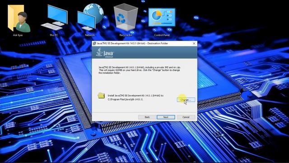Click the yellow destination folder icon

pyautogui.click(x=101, y=96)
